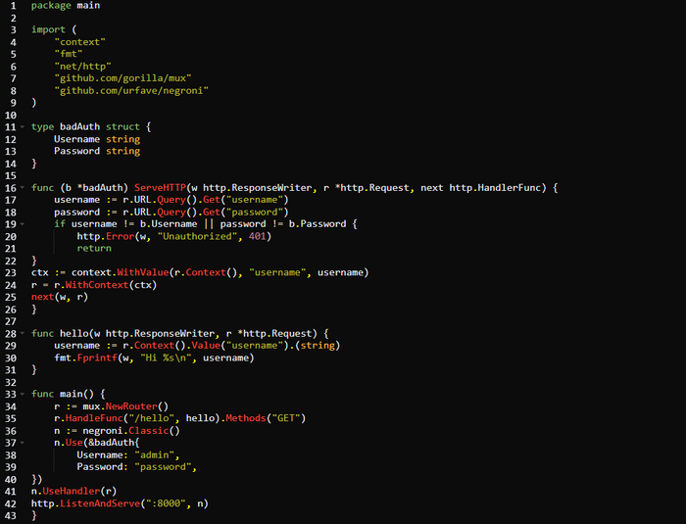
Task: Collapse the main function fold arrow at line 33
Action: 23,395
